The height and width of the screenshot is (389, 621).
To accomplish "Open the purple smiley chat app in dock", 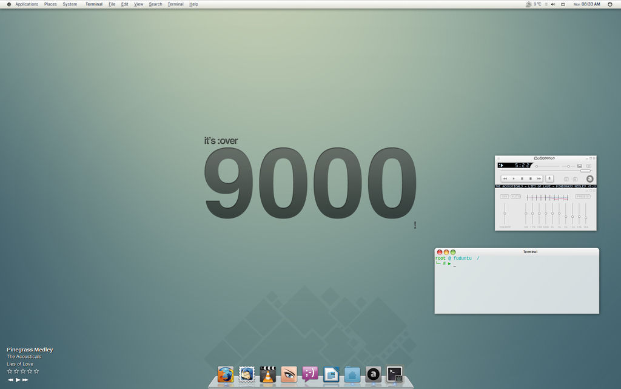I will point(310,374).
